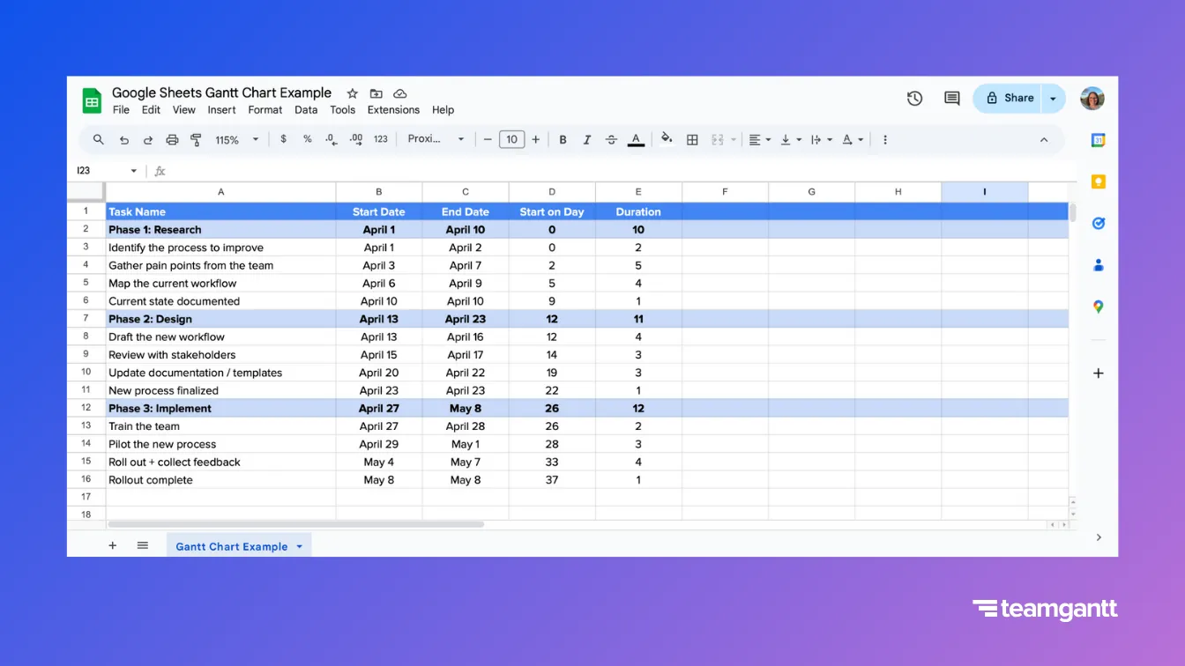Open Google Tasks in the side panel
This screenshot has height=666, width=1185.
point(1098,223)
